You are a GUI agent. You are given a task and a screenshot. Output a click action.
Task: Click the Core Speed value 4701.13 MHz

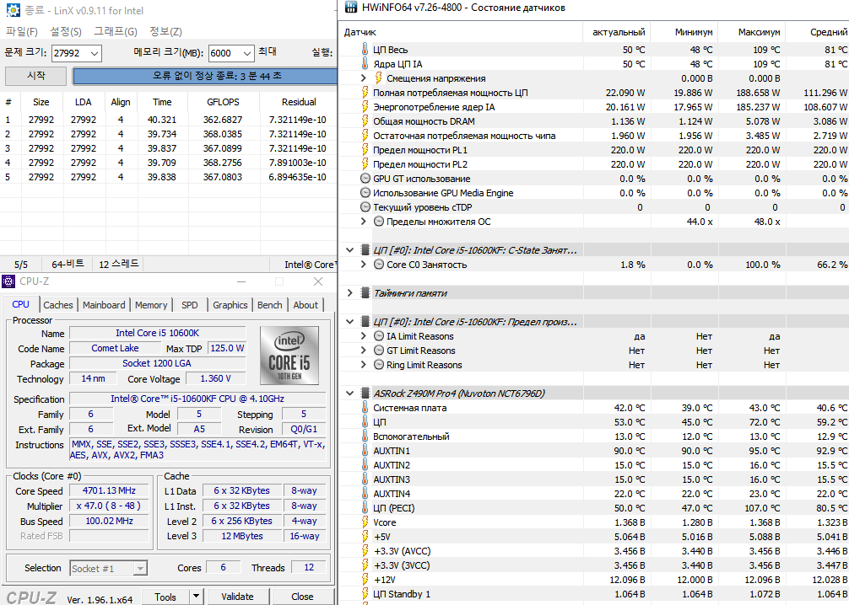coord(109,491)
